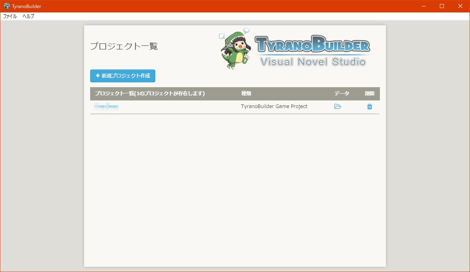The height and width of the screenshot is (272, 470).
Task: Click the project count table header text
Action: pos(150,93)
